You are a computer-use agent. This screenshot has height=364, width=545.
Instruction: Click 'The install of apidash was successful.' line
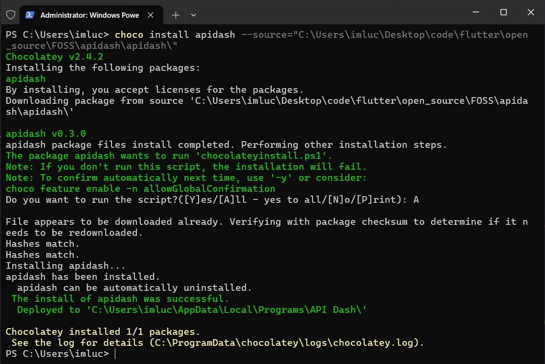click(120, 298)
